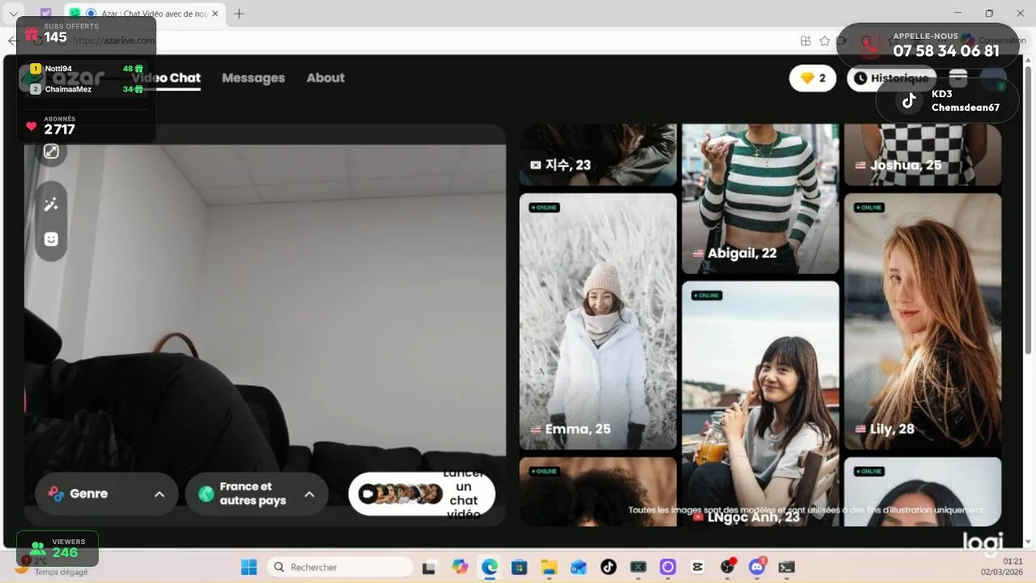Open a new browser tab
The width and height of the screenshot is (1036, 583).
pyautogui.click(x=239, y=14)
